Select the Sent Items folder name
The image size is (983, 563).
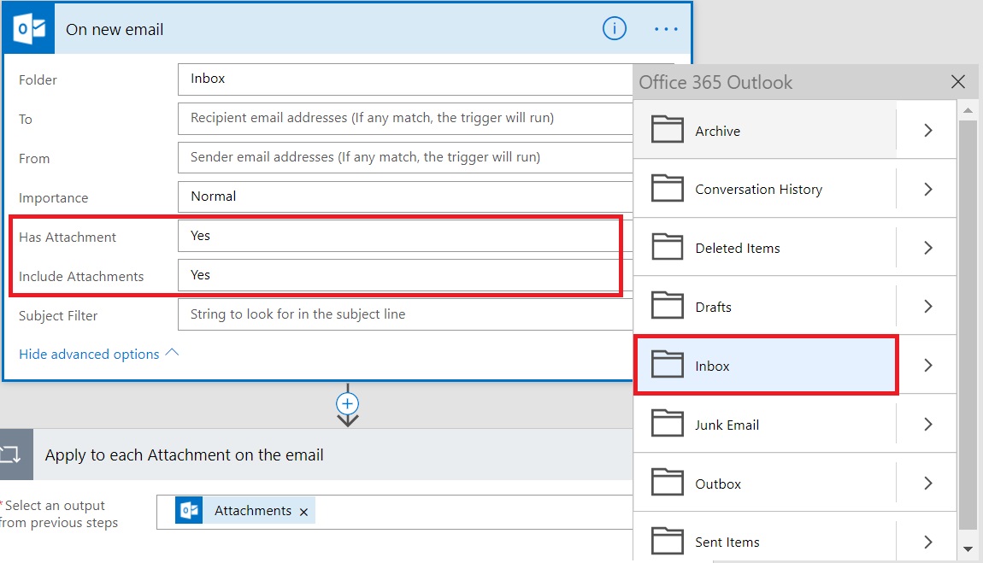coord(727,542)
